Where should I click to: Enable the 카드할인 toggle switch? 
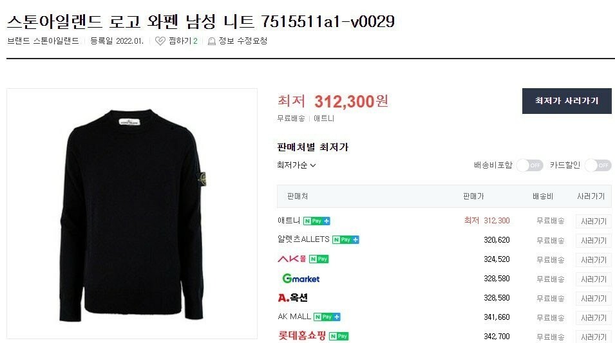[598, 165]
